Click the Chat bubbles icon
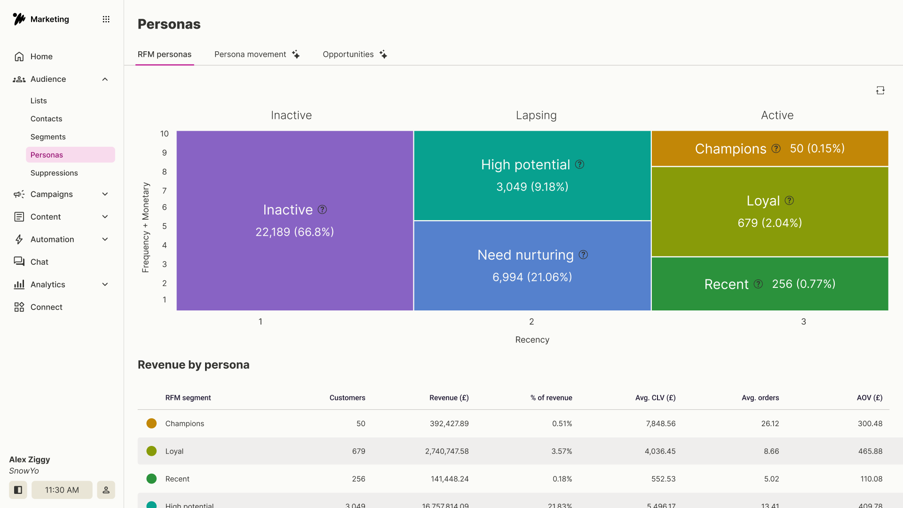 (x=19, y=262)
